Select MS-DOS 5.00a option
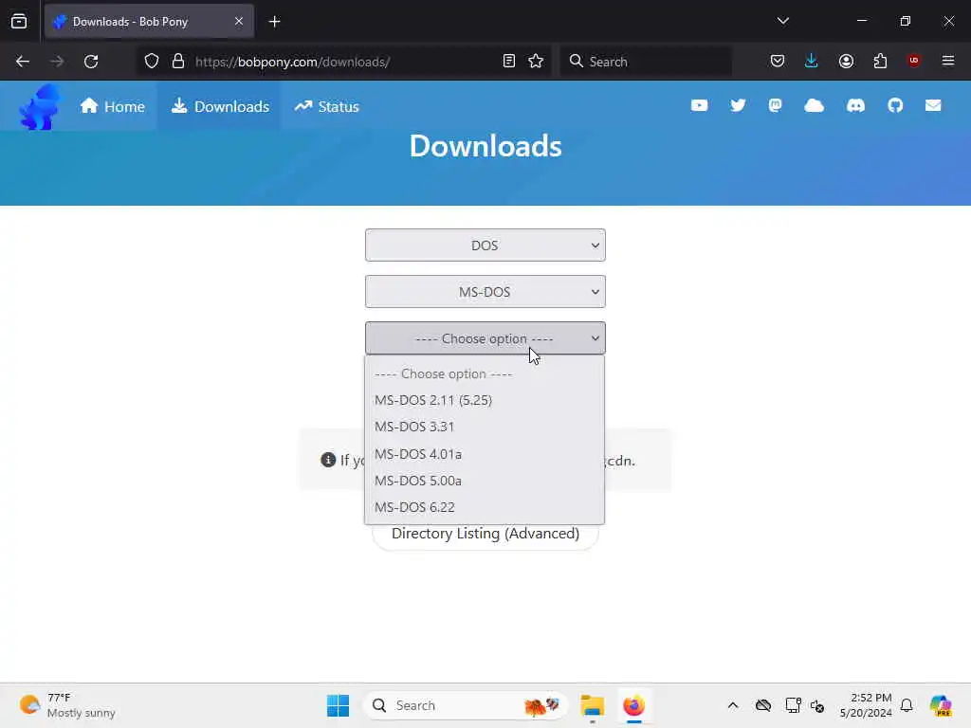 pos(485,481)
